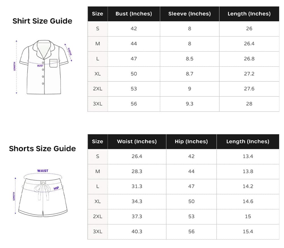Click the purple WAIST label on shorts diagram
Image resolution: width=284 pixels, height=248 pixels.
pos(43,171)
